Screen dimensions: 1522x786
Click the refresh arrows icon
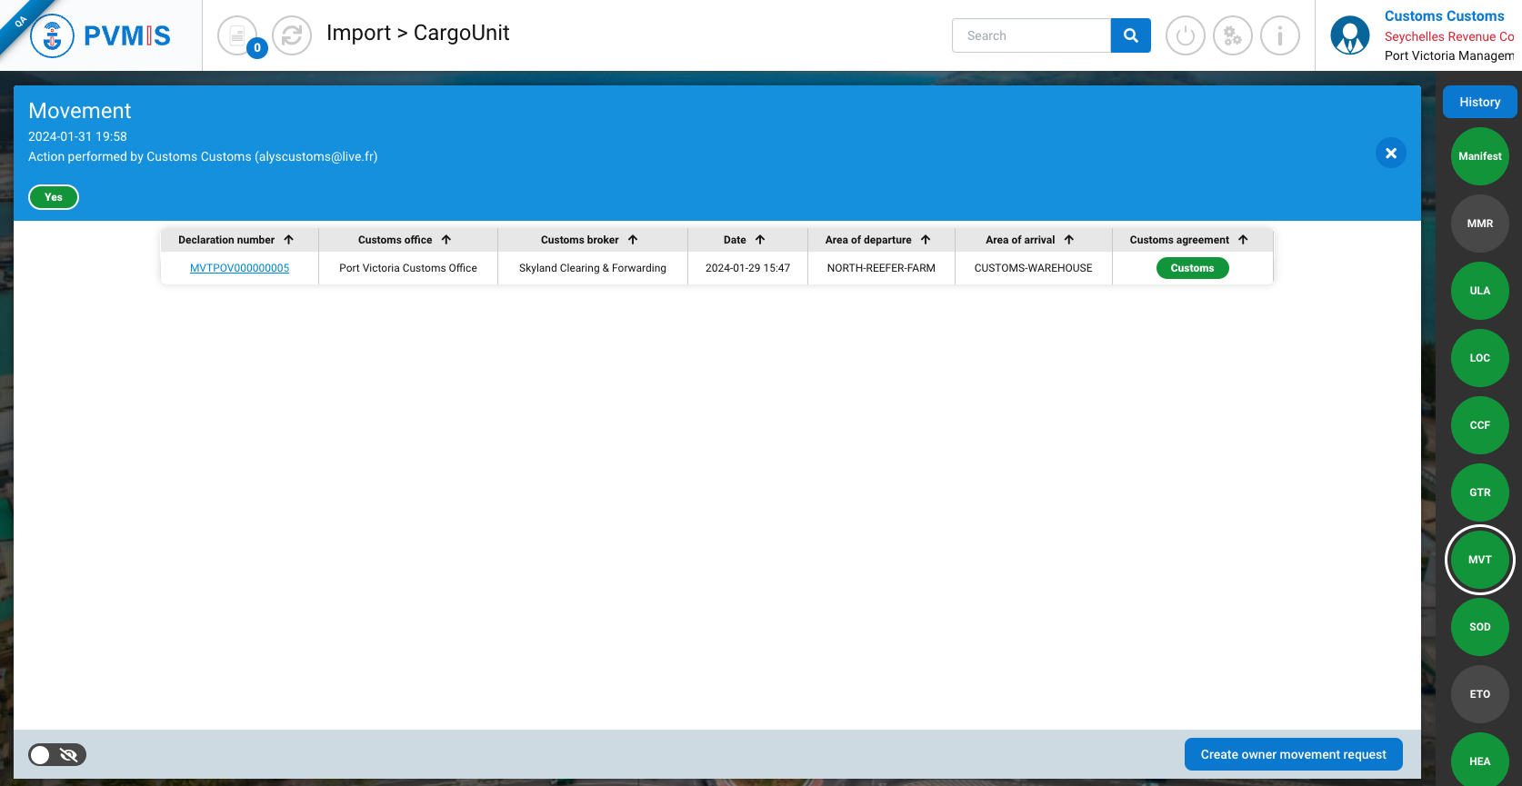292,36
